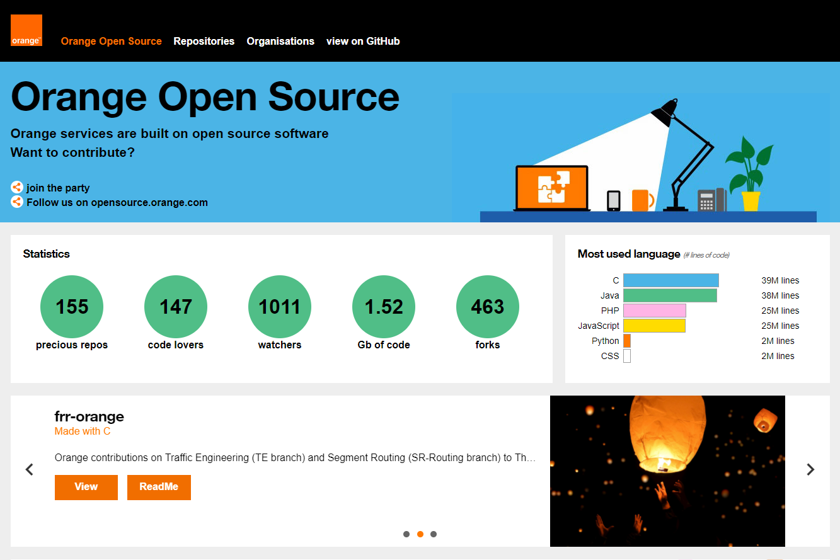Viewport: 840px width, 560px height.
Task: Click the blue C language bar
Action: pos(671,280)
